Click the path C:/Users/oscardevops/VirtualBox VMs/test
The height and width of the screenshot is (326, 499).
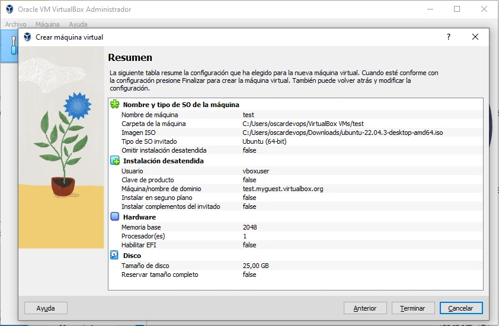tap(303, 124)
